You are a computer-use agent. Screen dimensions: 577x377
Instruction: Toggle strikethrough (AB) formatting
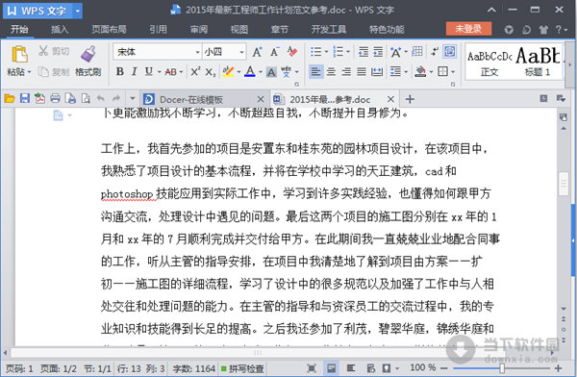point(170,72)
